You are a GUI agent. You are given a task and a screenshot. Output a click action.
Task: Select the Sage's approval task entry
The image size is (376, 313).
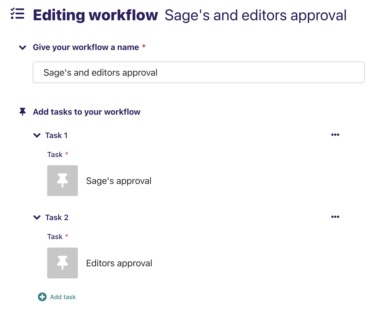[119, 180]
